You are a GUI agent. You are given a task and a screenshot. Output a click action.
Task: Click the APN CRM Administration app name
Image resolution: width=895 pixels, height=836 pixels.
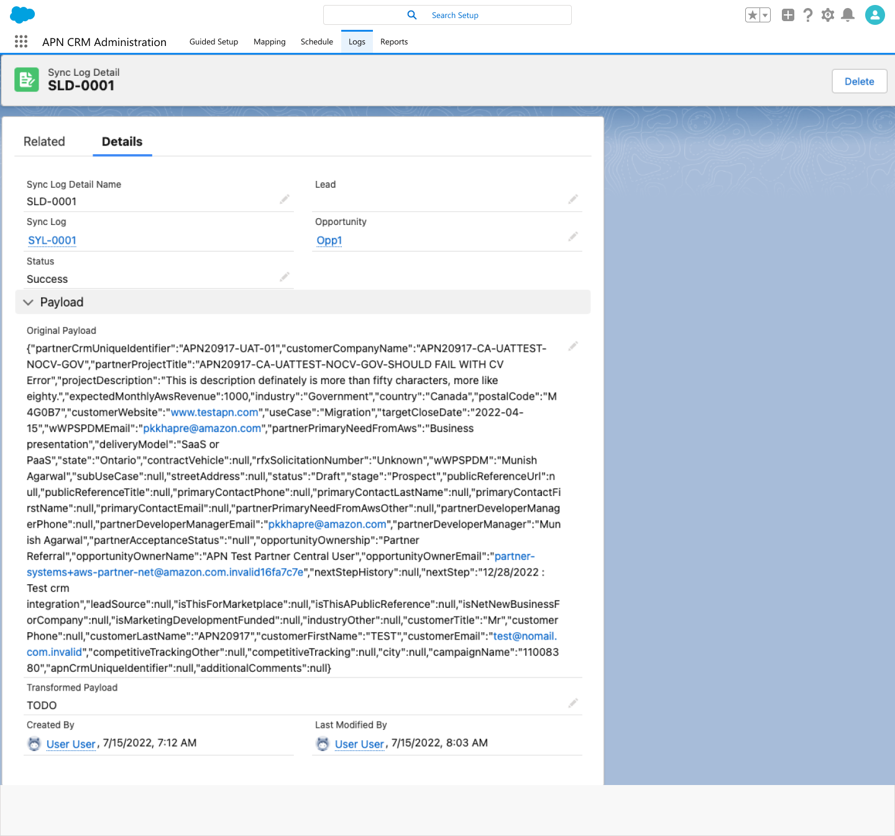[x=104, y=42]
